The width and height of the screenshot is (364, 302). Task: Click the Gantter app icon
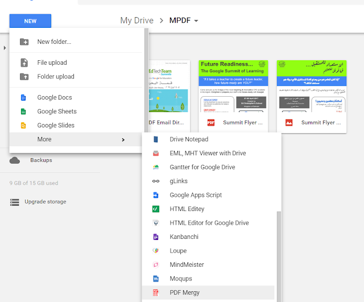point(156,167)
